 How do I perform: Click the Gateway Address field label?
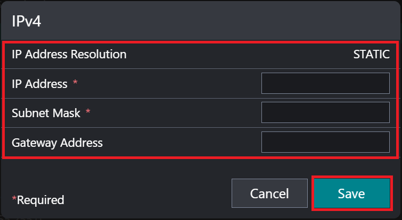(57, 143)
